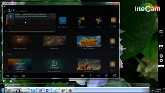Pause the liteCam recording
Image resolution: width=165 pixels, height=93 pixels.
coord(161,56)
